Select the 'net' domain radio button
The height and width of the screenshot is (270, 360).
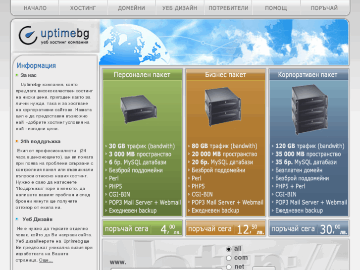tap(229, 267)
